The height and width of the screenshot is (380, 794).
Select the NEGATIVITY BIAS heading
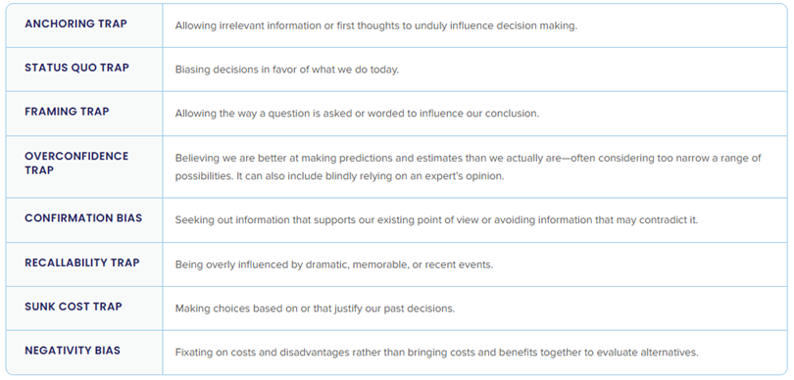coord(73,351)
